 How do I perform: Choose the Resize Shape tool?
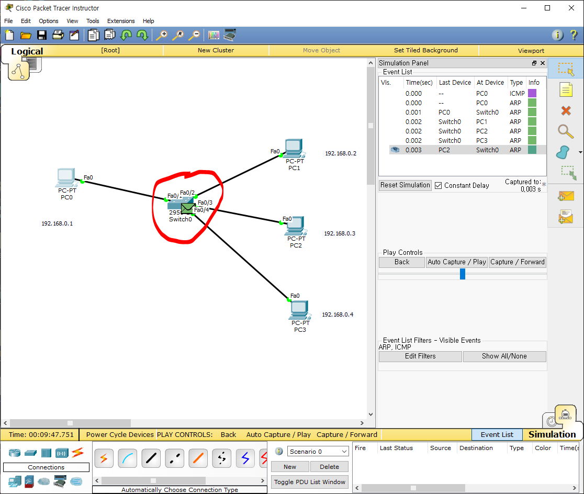pyautogui.click(x=568, y=173)
